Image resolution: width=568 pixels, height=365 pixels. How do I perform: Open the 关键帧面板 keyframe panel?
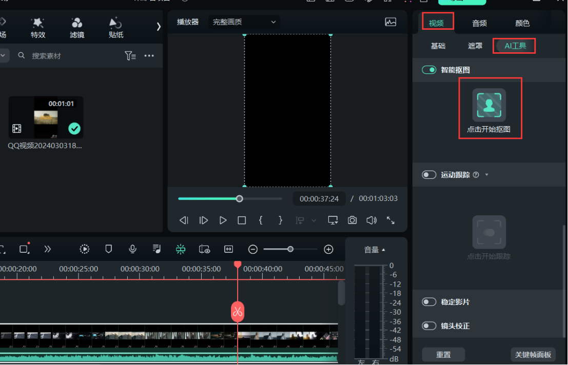pos(533,354)
